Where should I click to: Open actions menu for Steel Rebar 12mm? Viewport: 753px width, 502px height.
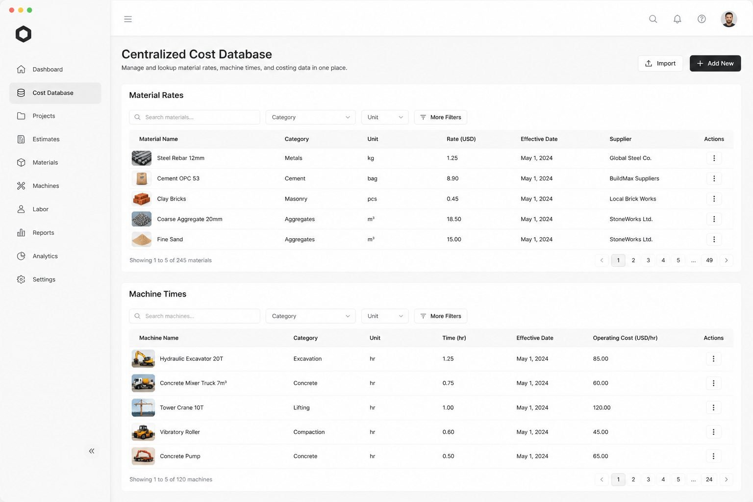click(x=714, y=158)
